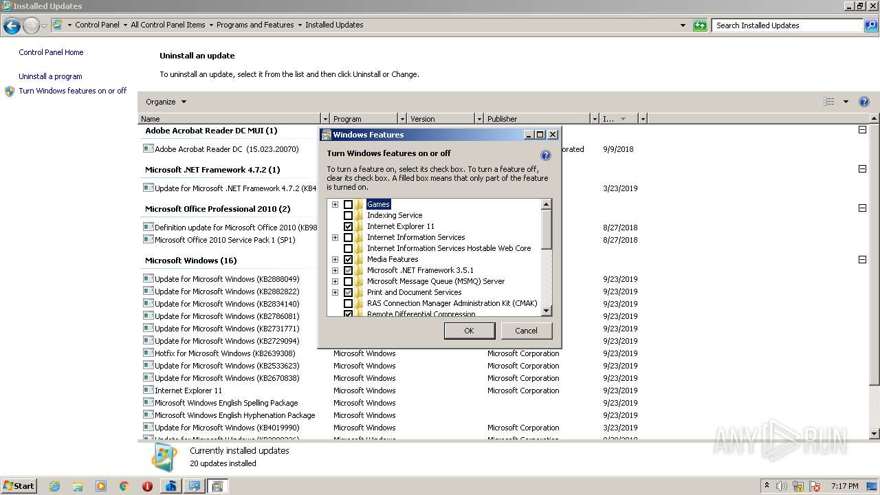Image resolution: width=880 pixels, height=495 pixels.
Task: Open the address bar history dropdown
Action: pos(683,25)
